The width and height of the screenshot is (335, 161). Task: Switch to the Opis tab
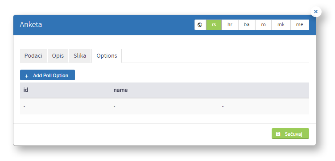click(x=58, y=56)
